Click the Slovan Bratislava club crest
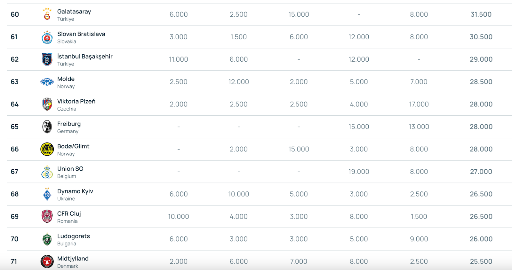 (x=47, y=37)
